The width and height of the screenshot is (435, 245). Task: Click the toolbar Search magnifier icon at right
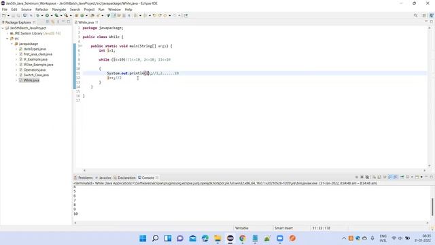415,15
